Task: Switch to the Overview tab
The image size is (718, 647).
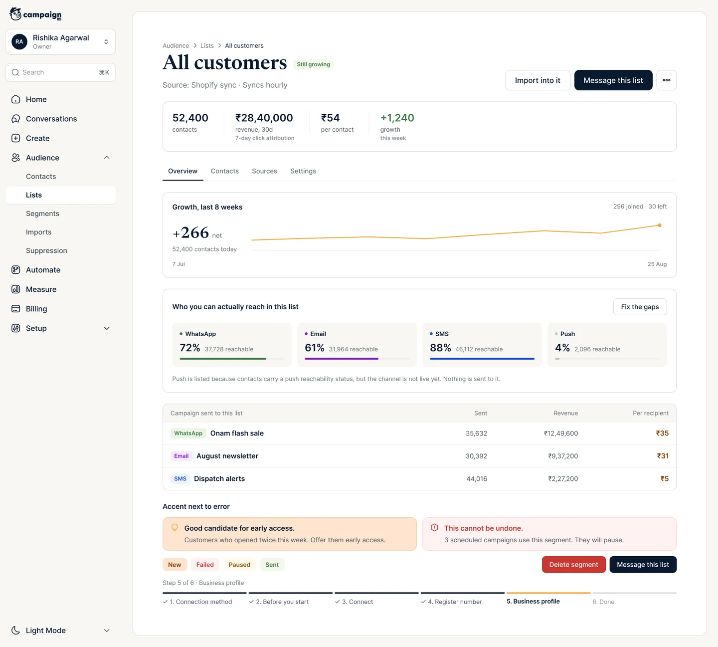Action: [183, 171]
